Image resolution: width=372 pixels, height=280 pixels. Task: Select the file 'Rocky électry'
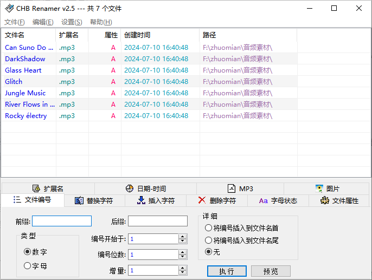coord(26,115)
